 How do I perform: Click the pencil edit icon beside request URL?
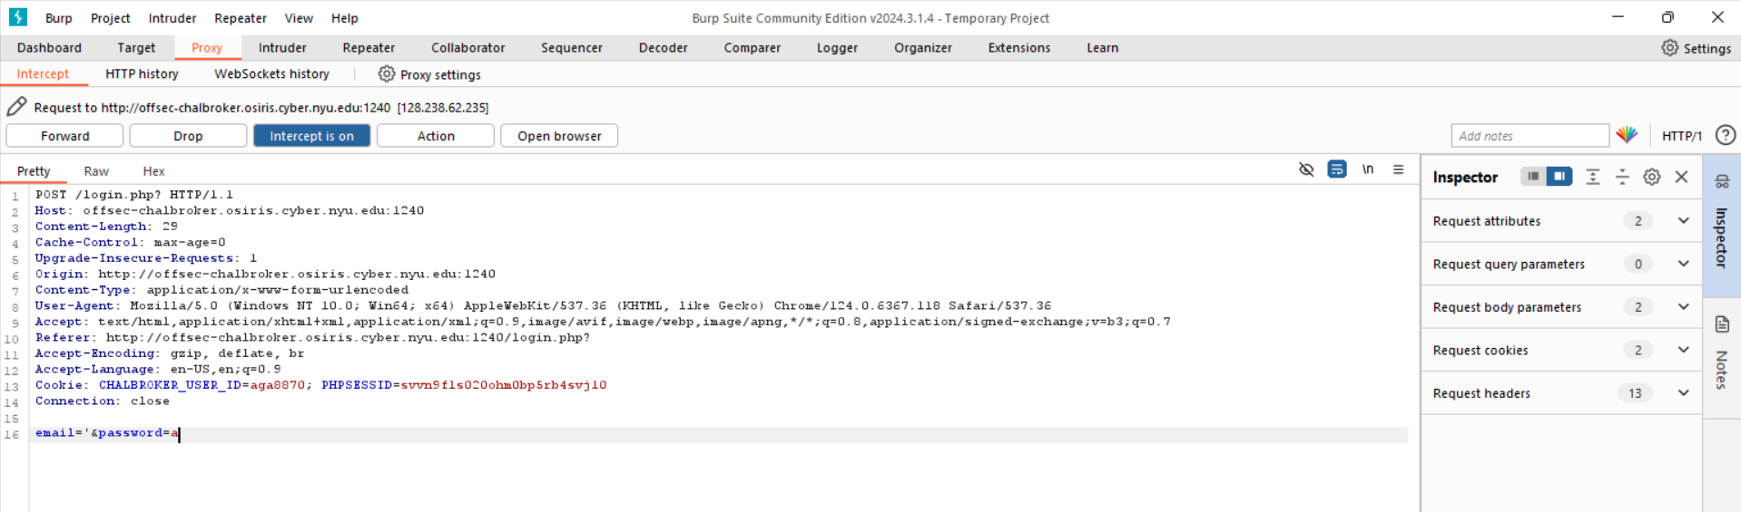(x=16, y=107)
